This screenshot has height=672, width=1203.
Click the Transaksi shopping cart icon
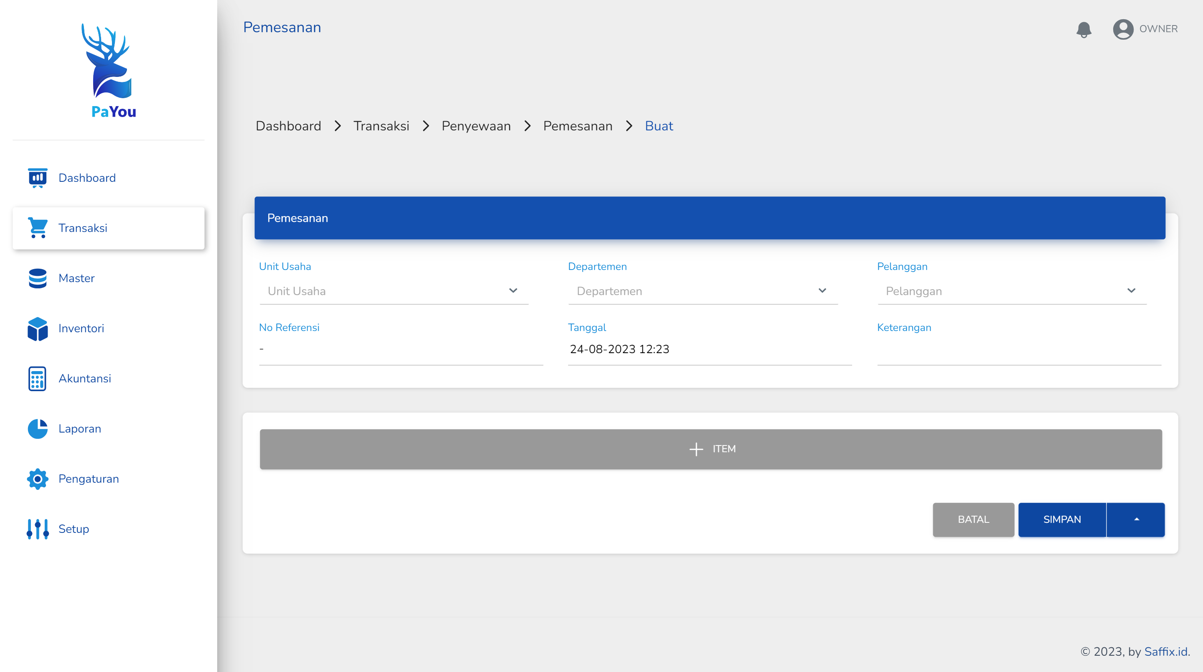(37, 228)
